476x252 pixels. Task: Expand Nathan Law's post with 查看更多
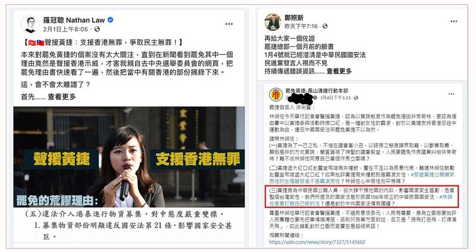(62, 97)
